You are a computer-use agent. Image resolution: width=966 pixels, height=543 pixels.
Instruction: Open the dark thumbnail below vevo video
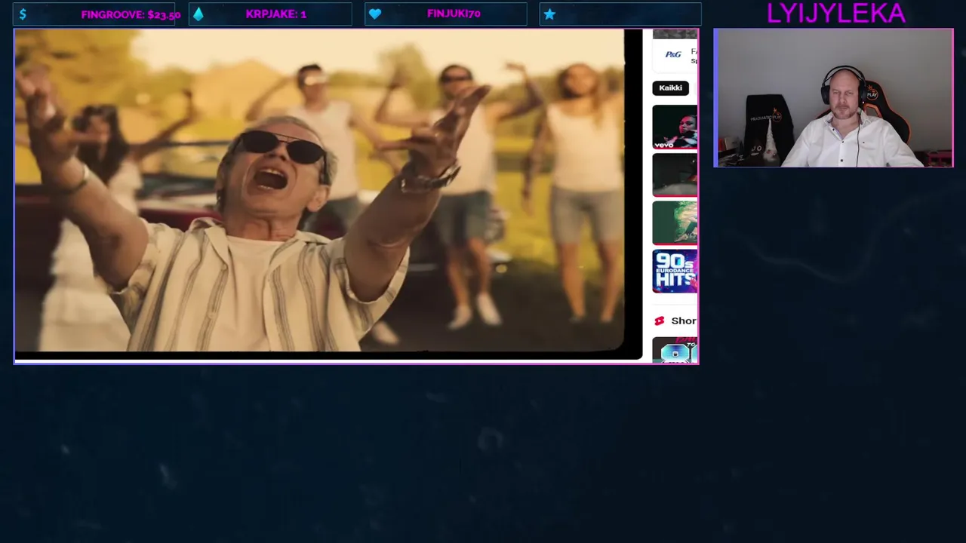pos(675,175)
